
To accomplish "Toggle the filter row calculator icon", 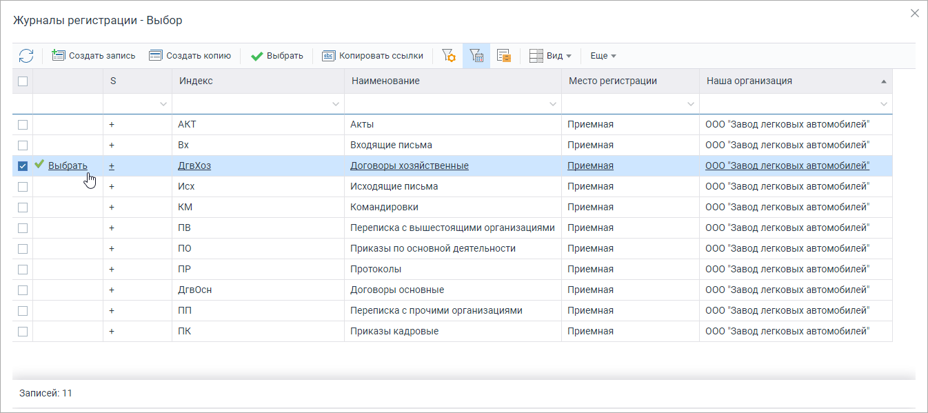I will coord(476,56).
